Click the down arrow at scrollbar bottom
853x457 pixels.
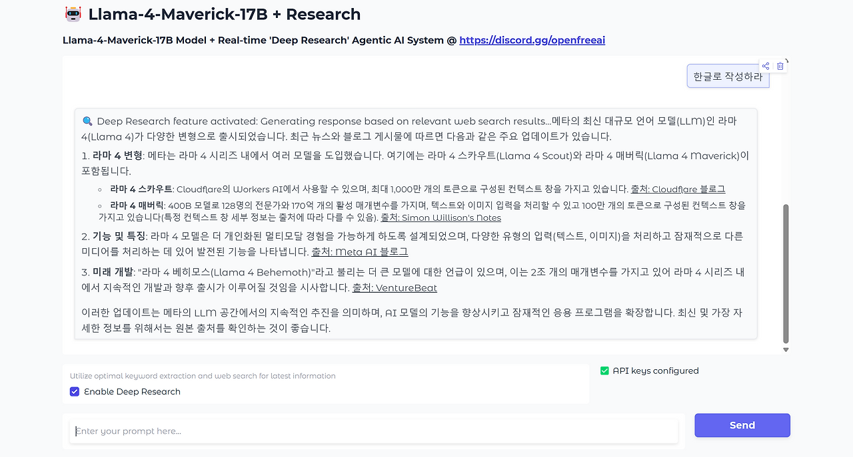coord(785,349)
